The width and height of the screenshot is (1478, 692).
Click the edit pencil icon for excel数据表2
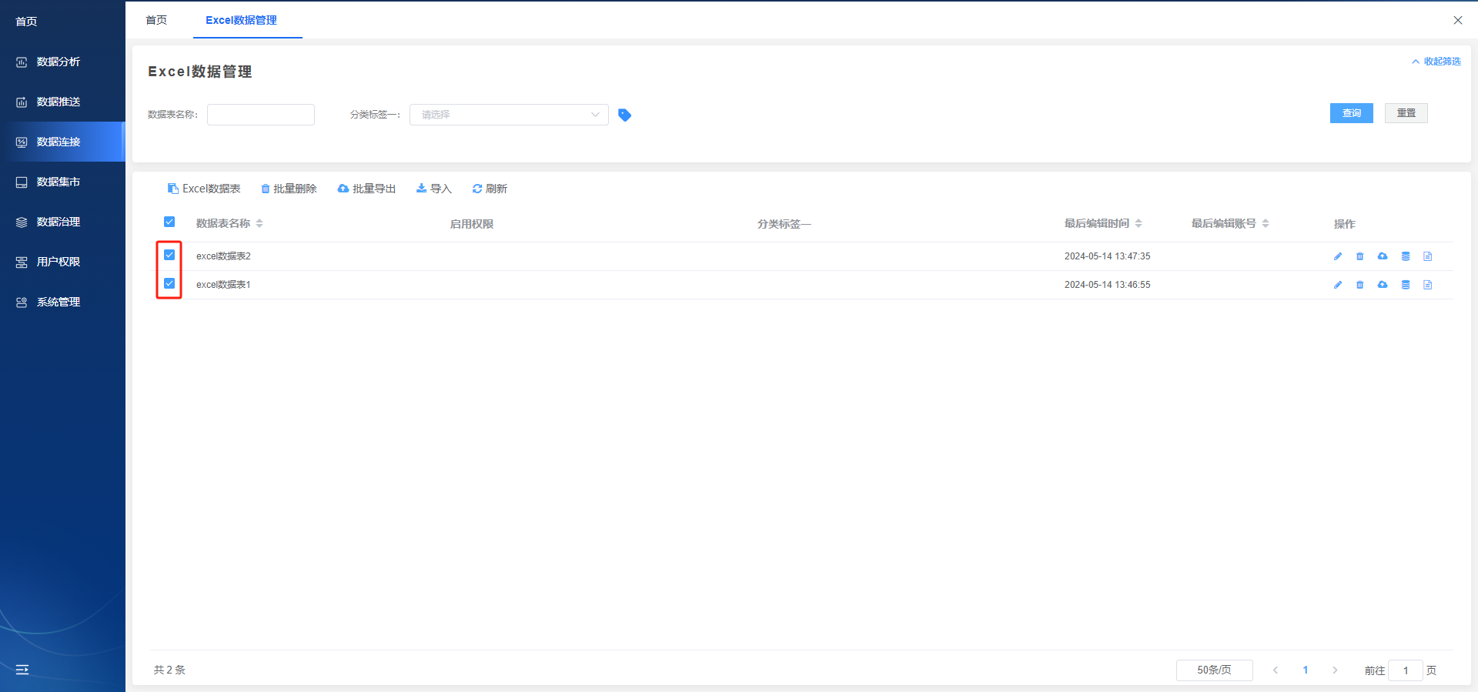pos(1338,256)
